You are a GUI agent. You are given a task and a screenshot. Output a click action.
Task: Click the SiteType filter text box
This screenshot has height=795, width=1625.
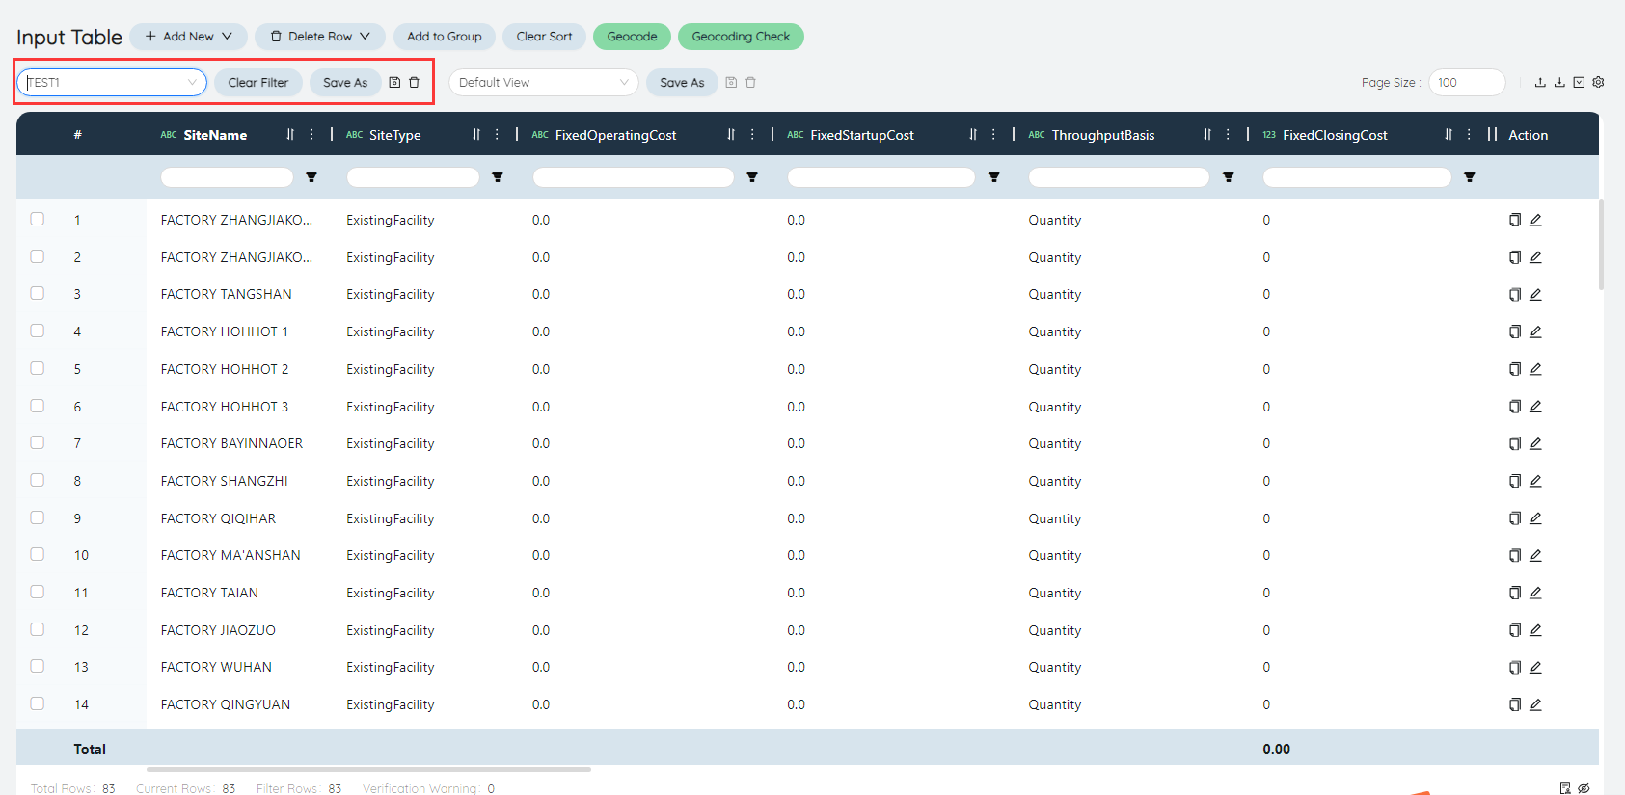click(x=413, y=177)
